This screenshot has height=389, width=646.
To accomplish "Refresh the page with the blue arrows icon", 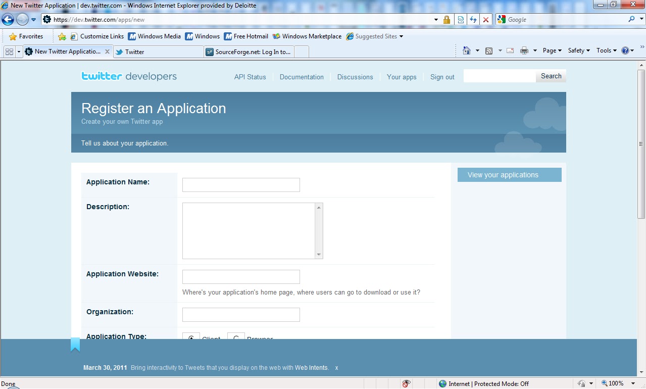I will pyautogui.click(x=473, y=20).
